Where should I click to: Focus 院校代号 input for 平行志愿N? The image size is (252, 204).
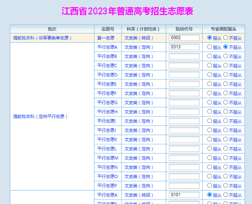(184, 167)
